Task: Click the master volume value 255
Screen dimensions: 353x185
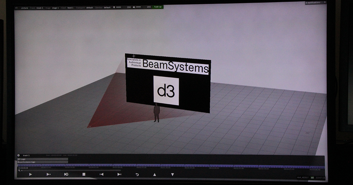Action: (149, 7)
